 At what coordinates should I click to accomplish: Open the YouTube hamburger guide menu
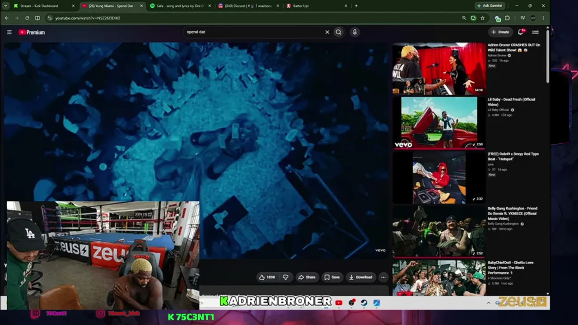(x=9, y=32)
